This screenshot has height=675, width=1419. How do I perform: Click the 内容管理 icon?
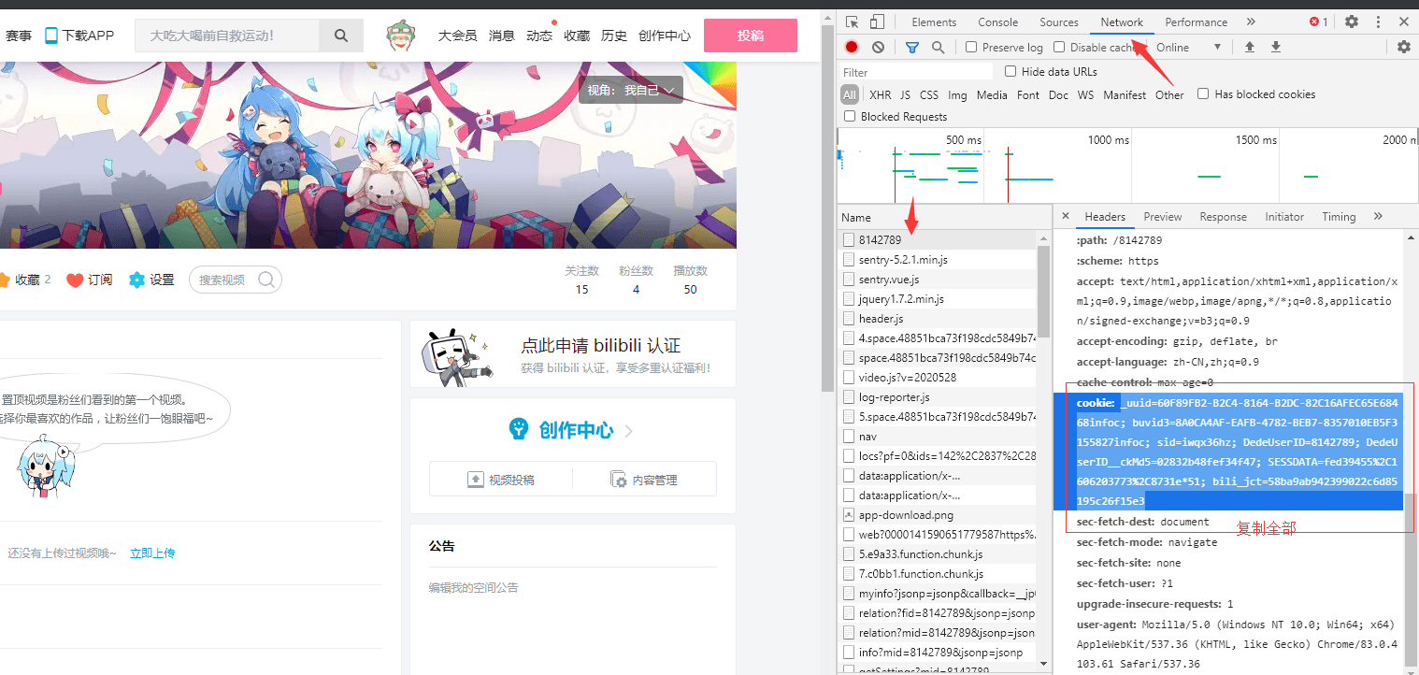click(x=619, y=480)
